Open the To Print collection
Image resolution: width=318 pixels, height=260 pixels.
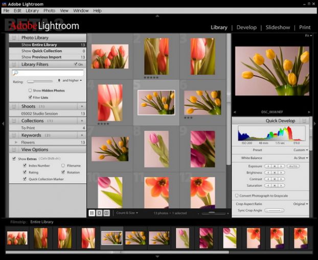(x=48, y=128)
